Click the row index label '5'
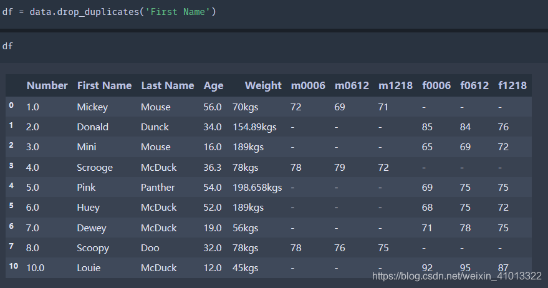Screen dimensions: 548x288 tap(11, 206)
